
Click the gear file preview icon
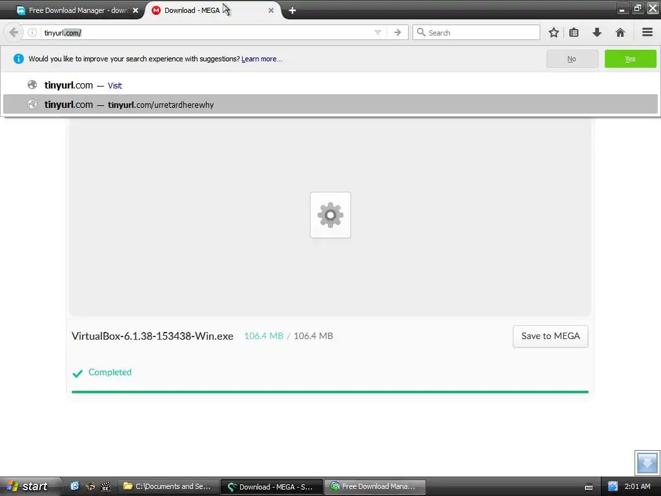(x=330, y=215)
